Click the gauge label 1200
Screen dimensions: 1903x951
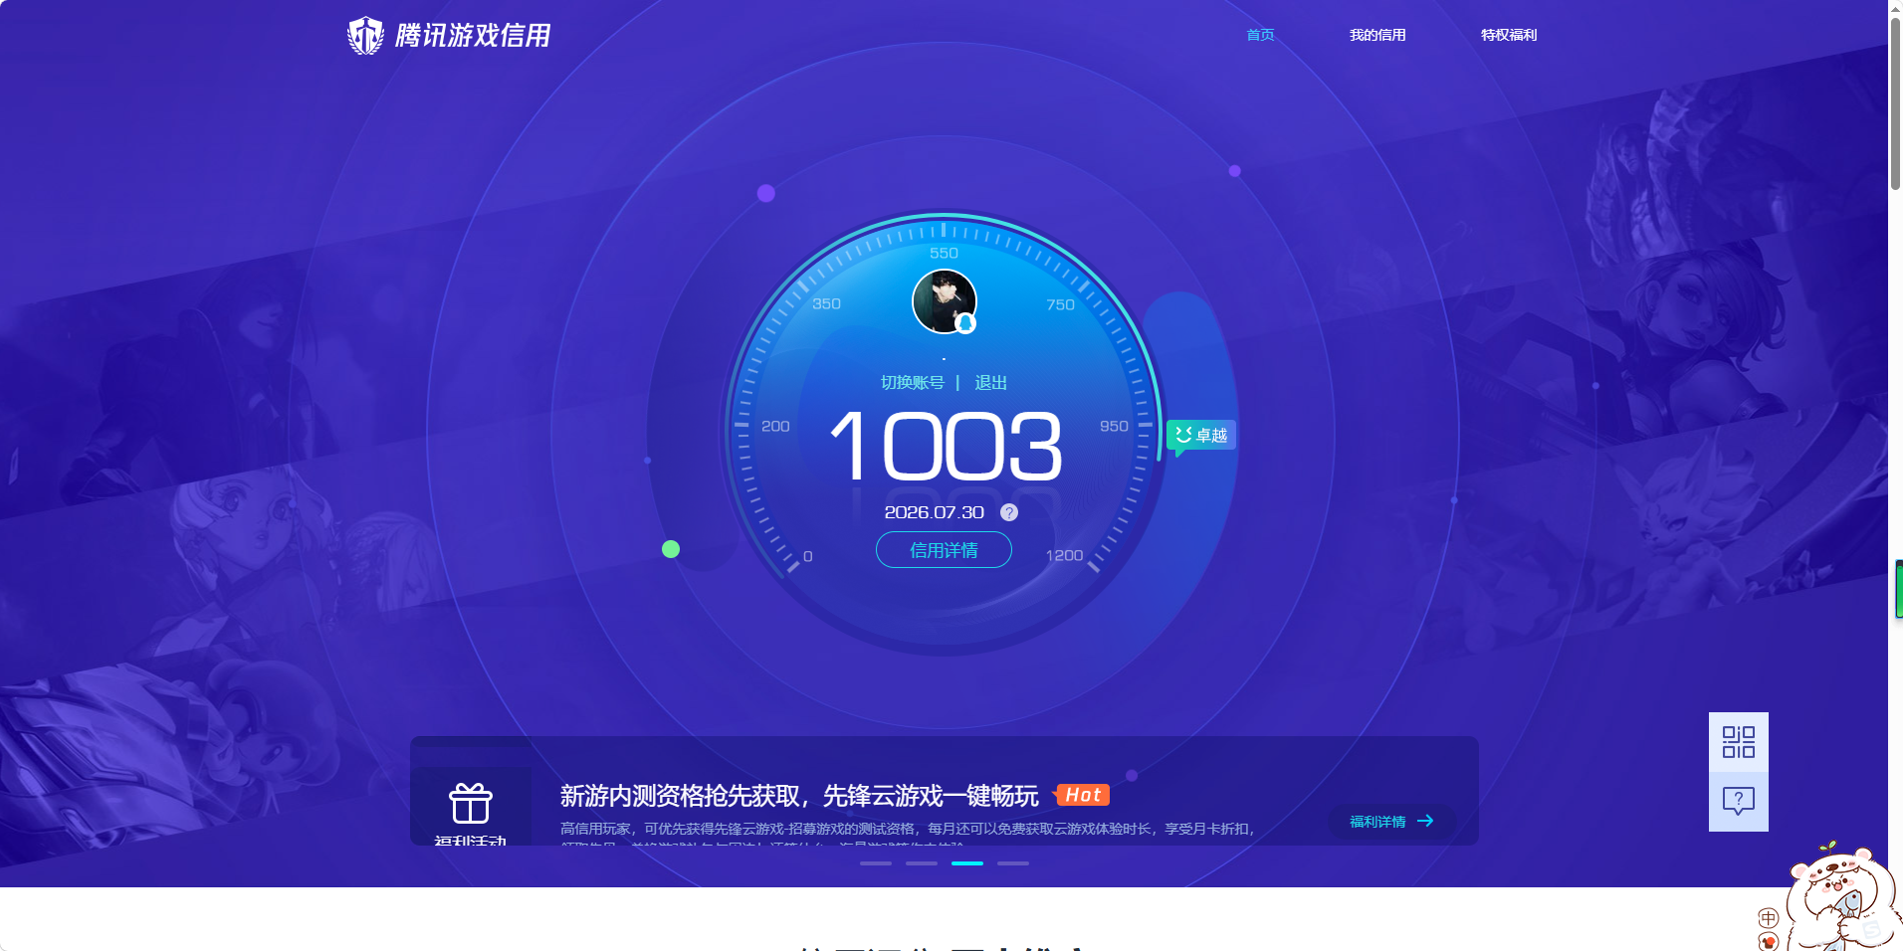pyautogui.click(x=1064, y=555)
